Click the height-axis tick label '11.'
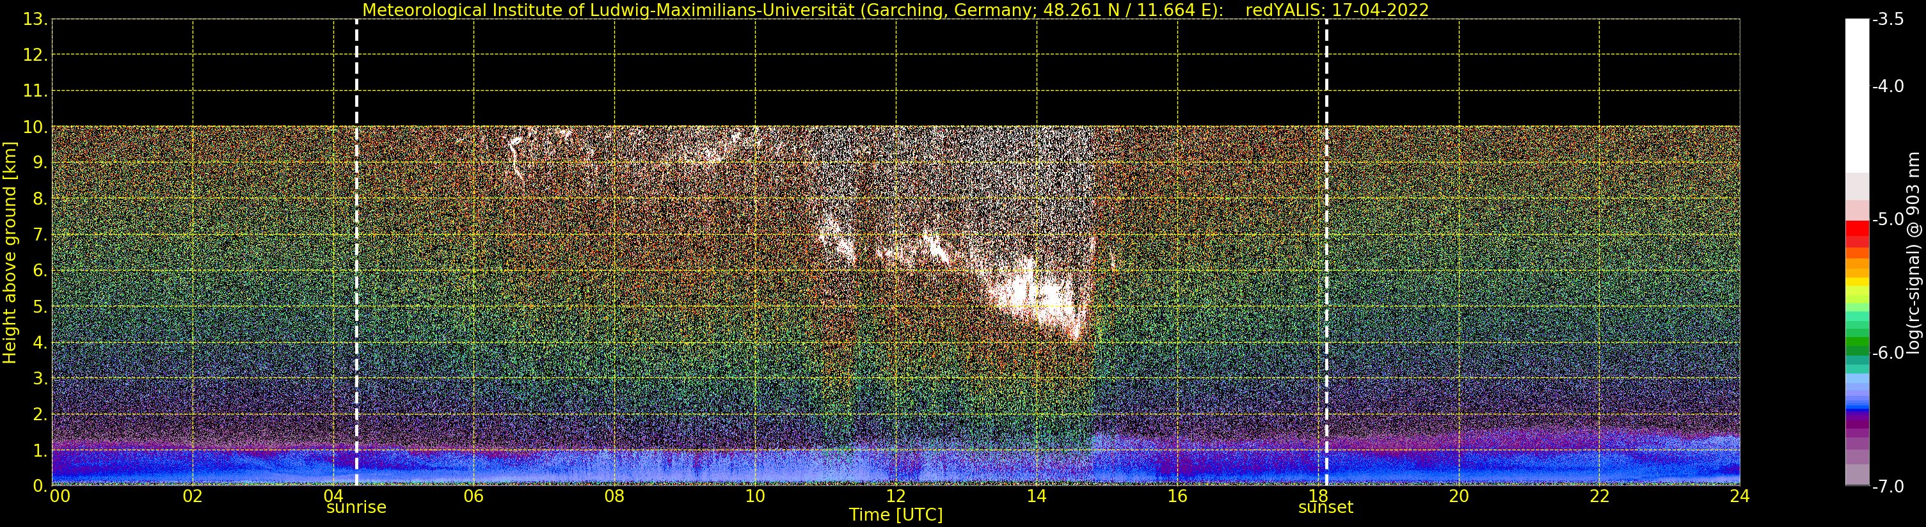Viewport: 1926px width, 527px height. pyautogui.click(x=36, y=91)
